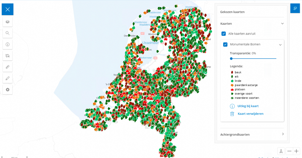
Task: Close the left toolbar with the X button
Action: pyautogui.click(x=8, y=9)
